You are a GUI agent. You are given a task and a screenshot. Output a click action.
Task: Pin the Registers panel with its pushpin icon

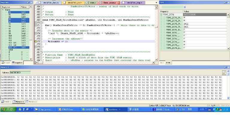[28, 2]
